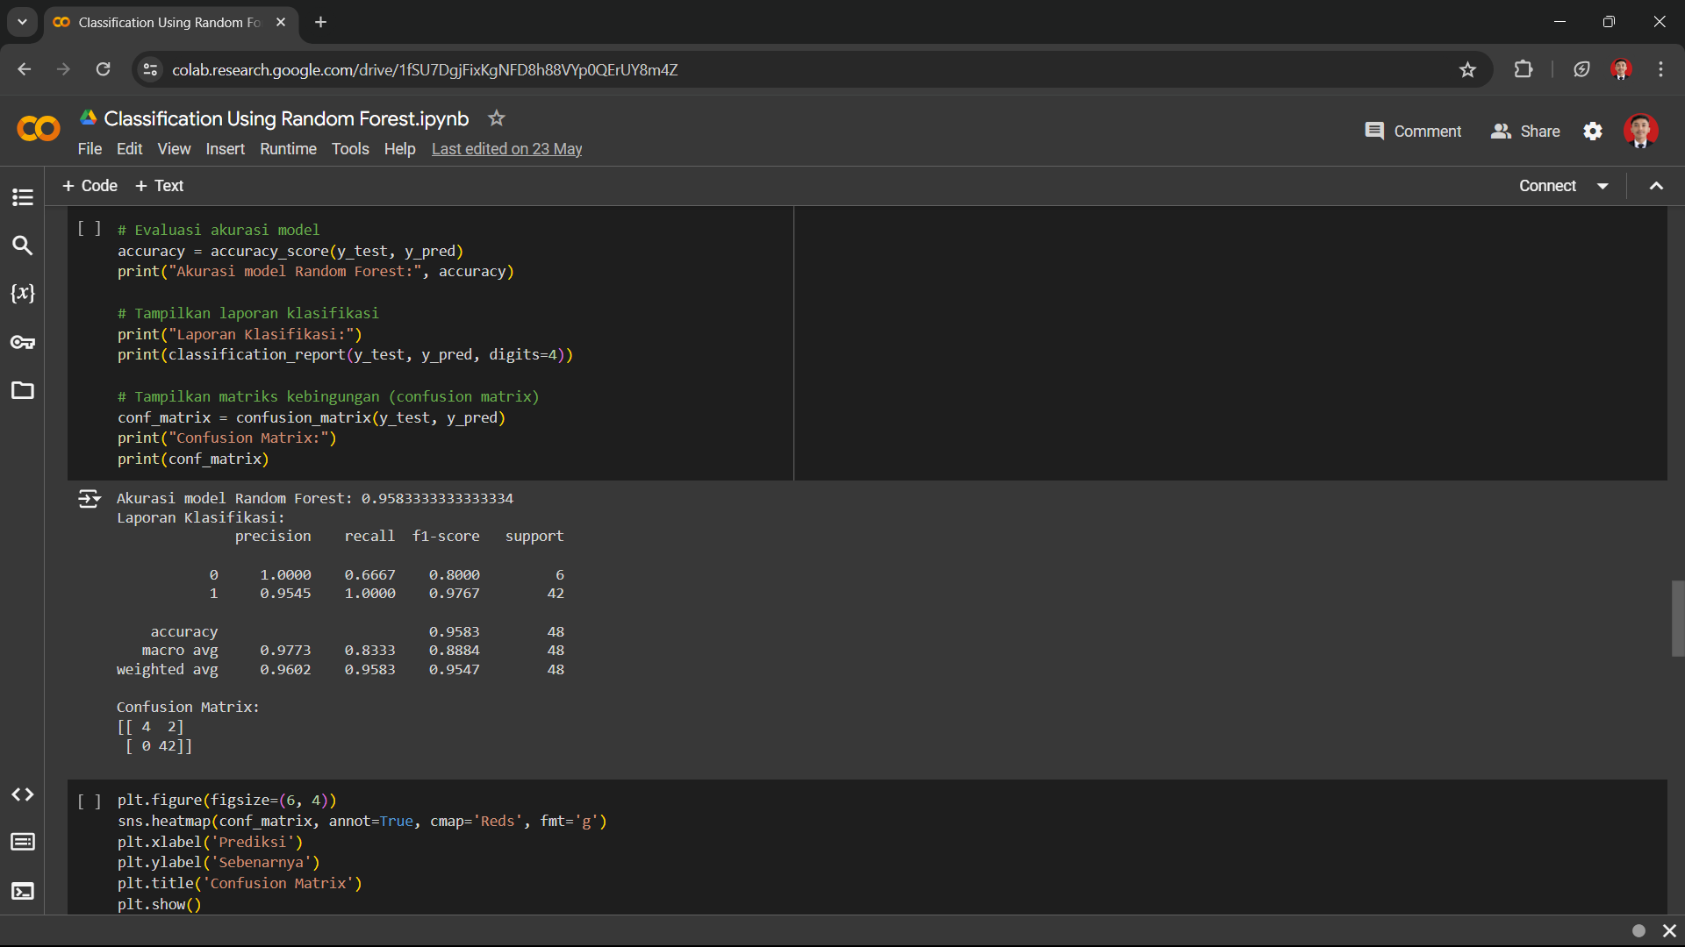The height and width of the screenshot is (947, 1685).
Task: Open the variables inspector panel
Action: [x=23, y=294]
